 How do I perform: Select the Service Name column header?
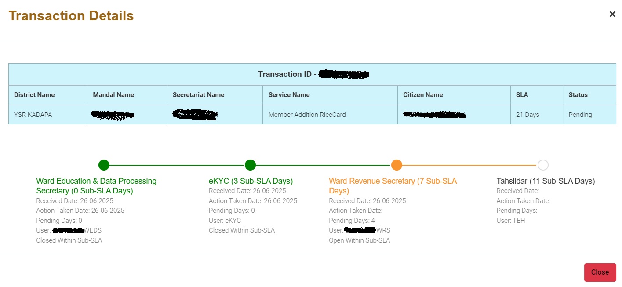pyautogui.click(x=289, y=95)
